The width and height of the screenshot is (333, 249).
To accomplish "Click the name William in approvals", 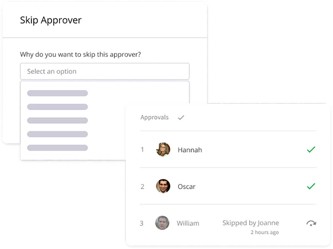I will coord(188,223).
